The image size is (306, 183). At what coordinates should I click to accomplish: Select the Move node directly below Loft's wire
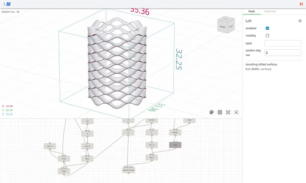point(152,158)
